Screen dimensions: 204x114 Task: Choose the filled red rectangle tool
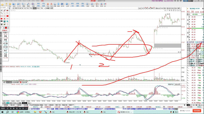[x=7, y=16]
